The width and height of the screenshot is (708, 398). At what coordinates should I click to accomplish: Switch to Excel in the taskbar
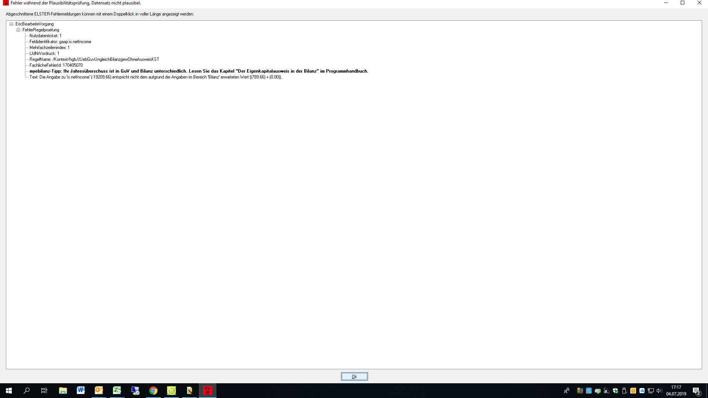(117, 391)
